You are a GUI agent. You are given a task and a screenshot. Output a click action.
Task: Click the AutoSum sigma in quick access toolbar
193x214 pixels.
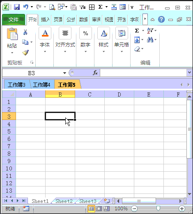[100, 7]
